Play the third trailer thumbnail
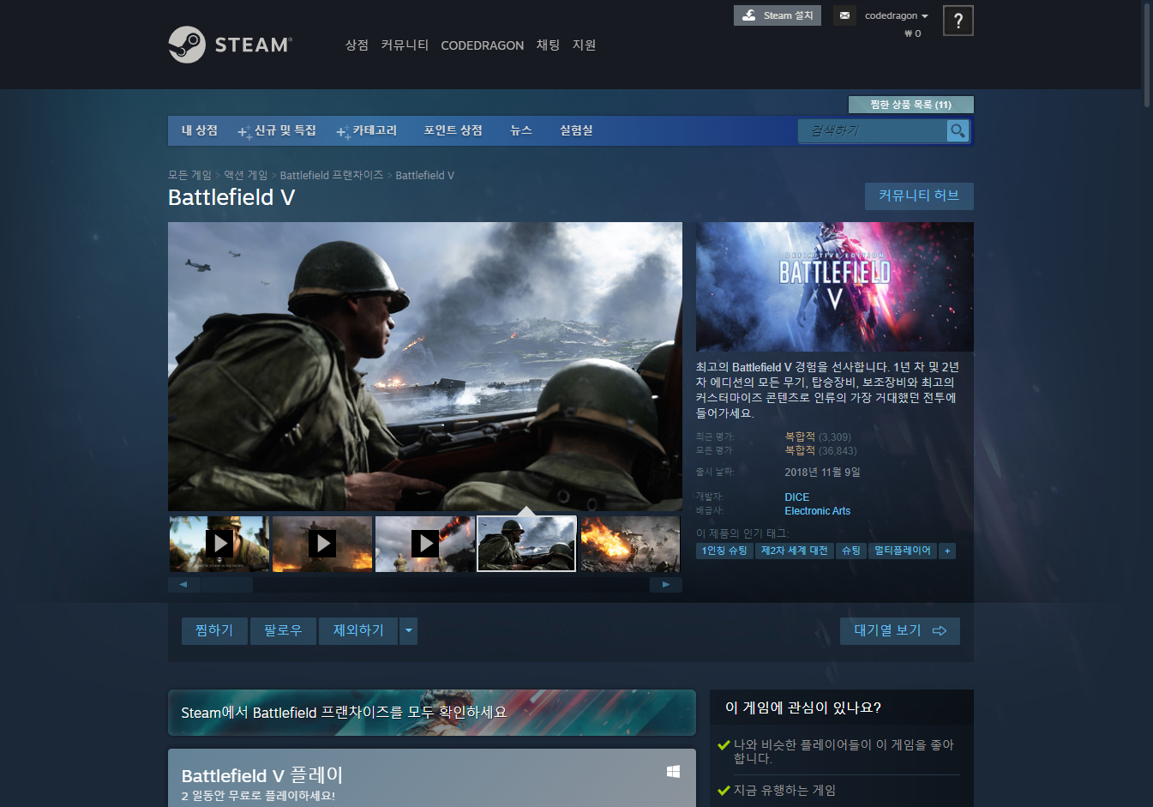1153x807 pixels. [425, 544]
